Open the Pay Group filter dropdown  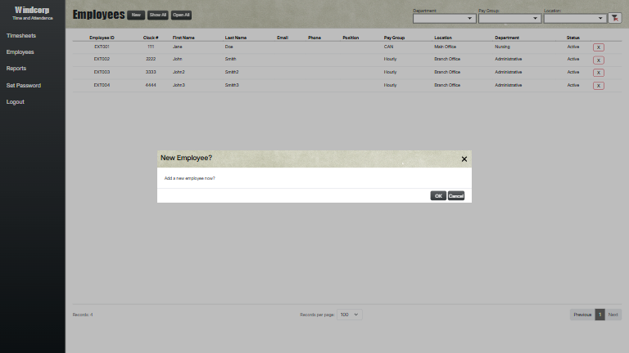coord(509,19)
